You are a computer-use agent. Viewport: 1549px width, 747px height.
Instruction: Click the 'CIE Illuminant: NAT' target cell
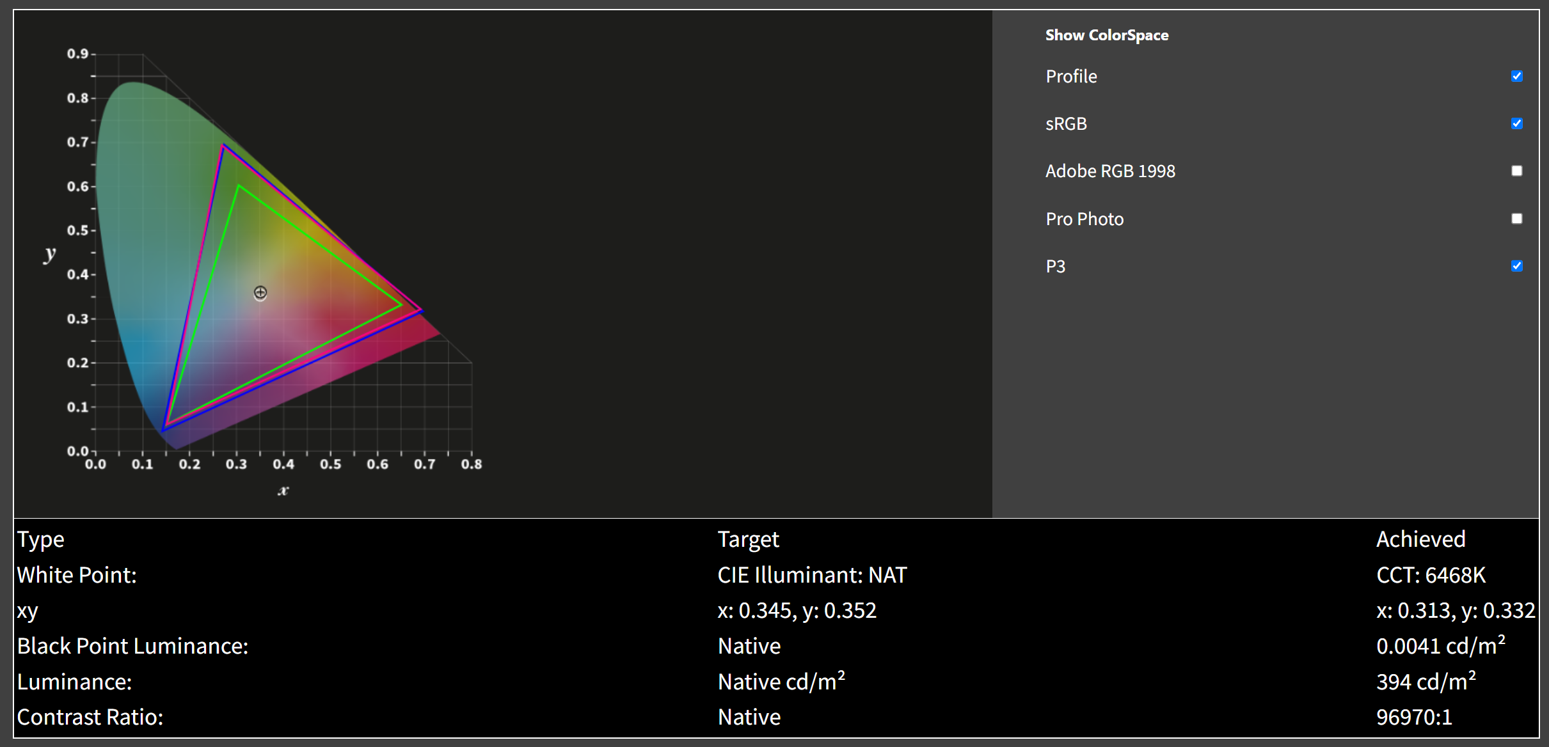[812, 575]
